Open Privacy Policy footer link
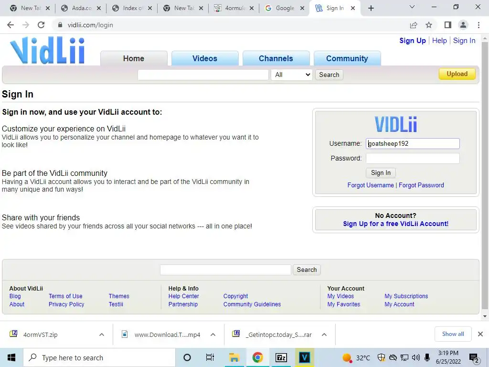The height and width of the screenshot is (367, 489). pyautogui.click(x=66, y=304)
